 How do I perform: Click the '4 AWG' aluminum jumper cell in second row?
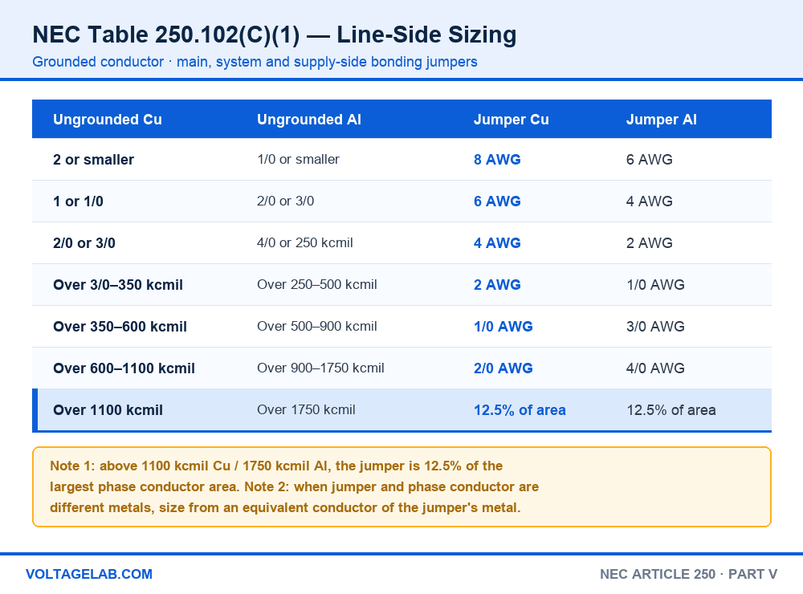[650, 201]
